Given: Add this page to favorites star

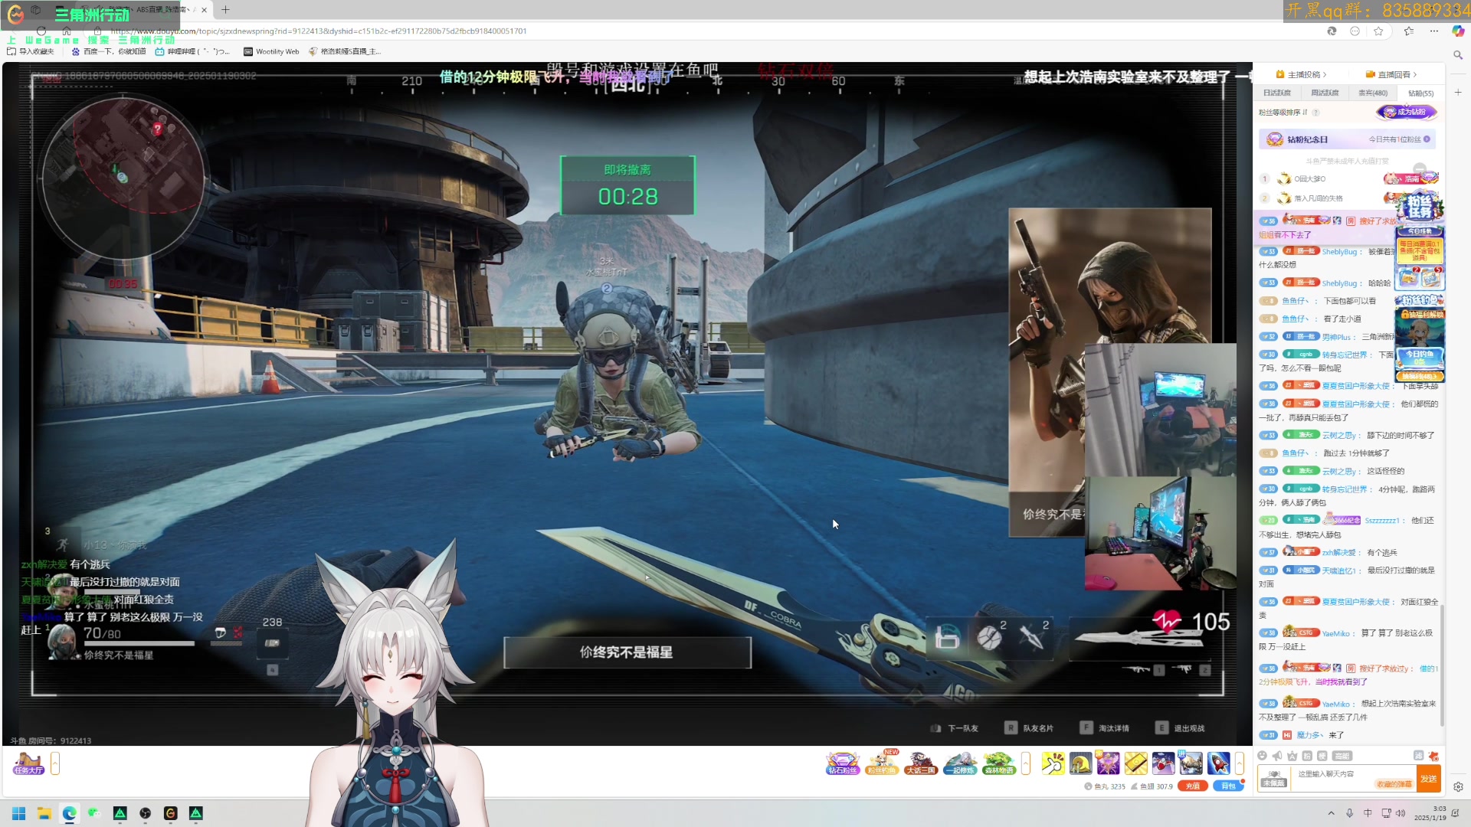Looking at the screenshot, I should 1378,31.
